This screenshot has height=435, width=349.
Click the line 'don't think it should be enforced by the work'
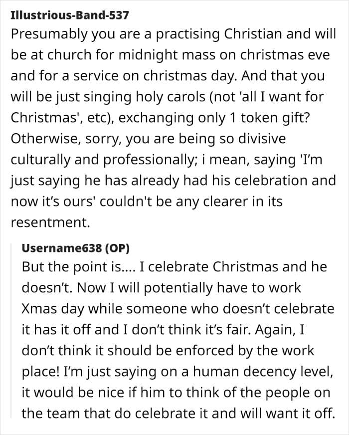coord(168,351)
